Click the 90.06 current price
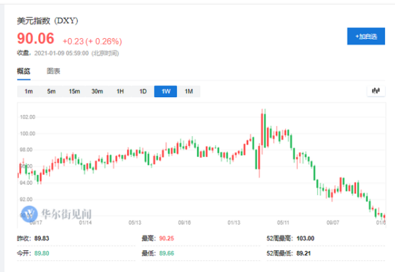 (x=36, y=39)
